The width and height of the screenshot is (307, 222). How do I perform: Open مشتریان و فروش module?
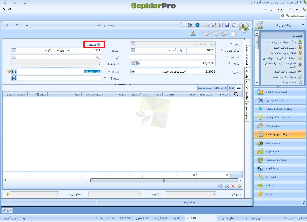click(x=280, y=92)
